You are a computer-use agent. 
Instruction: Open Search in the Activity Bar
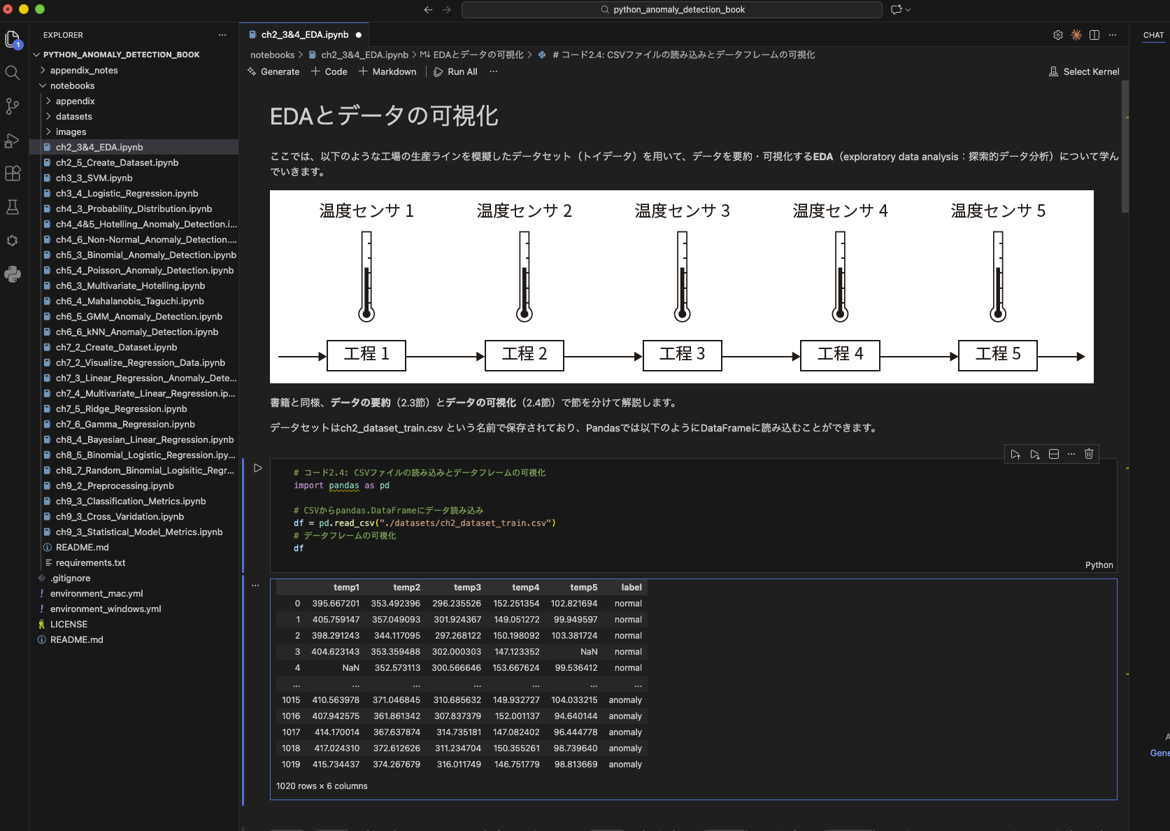tap(13, 72)
